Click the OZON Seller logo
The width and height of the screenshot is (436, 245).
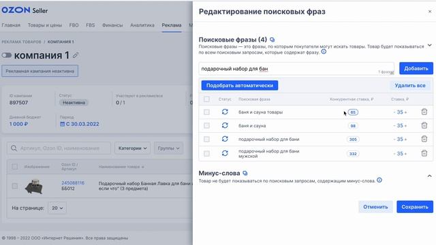coord(25,10)
